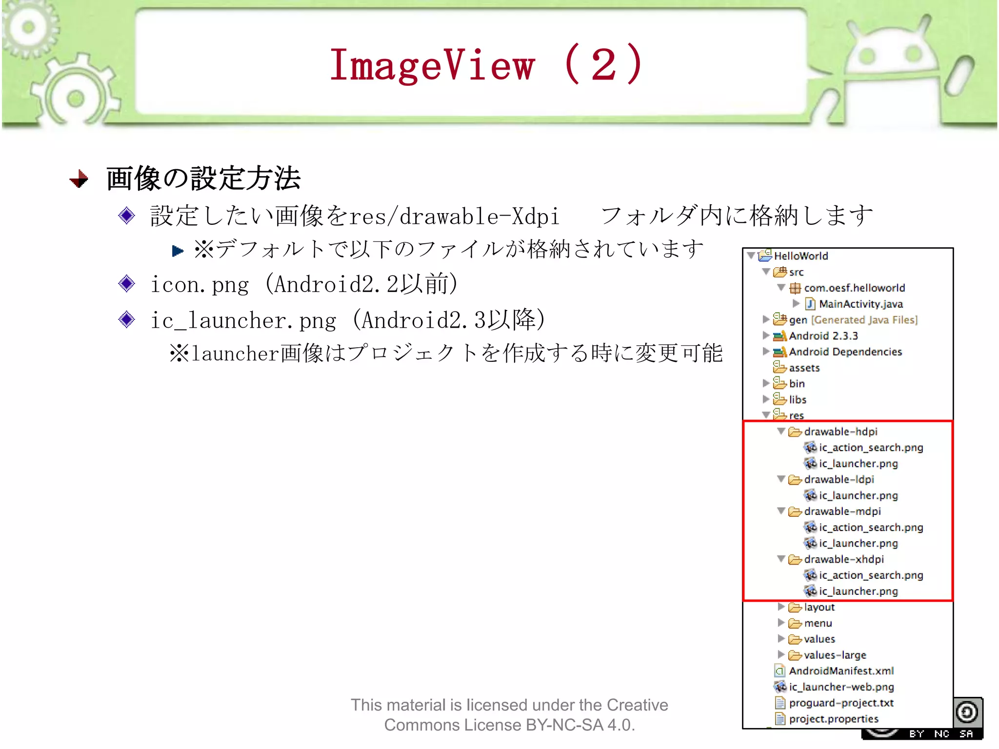Click the assets folder icon
999x749 pixels.
779,367
